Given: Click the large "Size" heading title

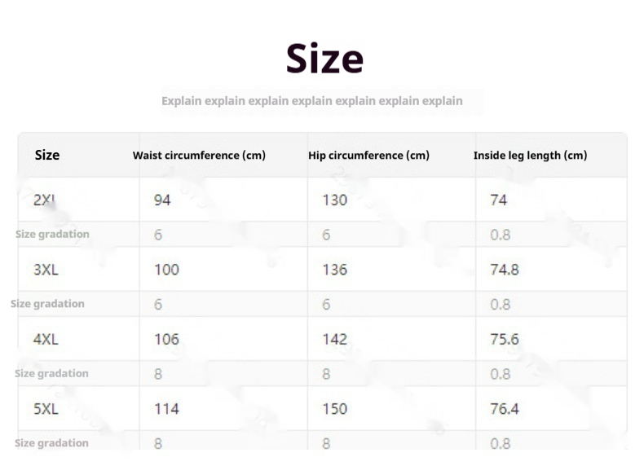Looking at the screenshot, I should pos(324,59).
